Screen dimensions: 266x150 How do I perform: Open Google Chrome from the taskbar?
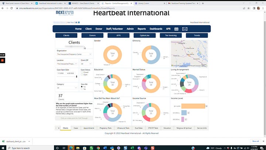point(98,148)
